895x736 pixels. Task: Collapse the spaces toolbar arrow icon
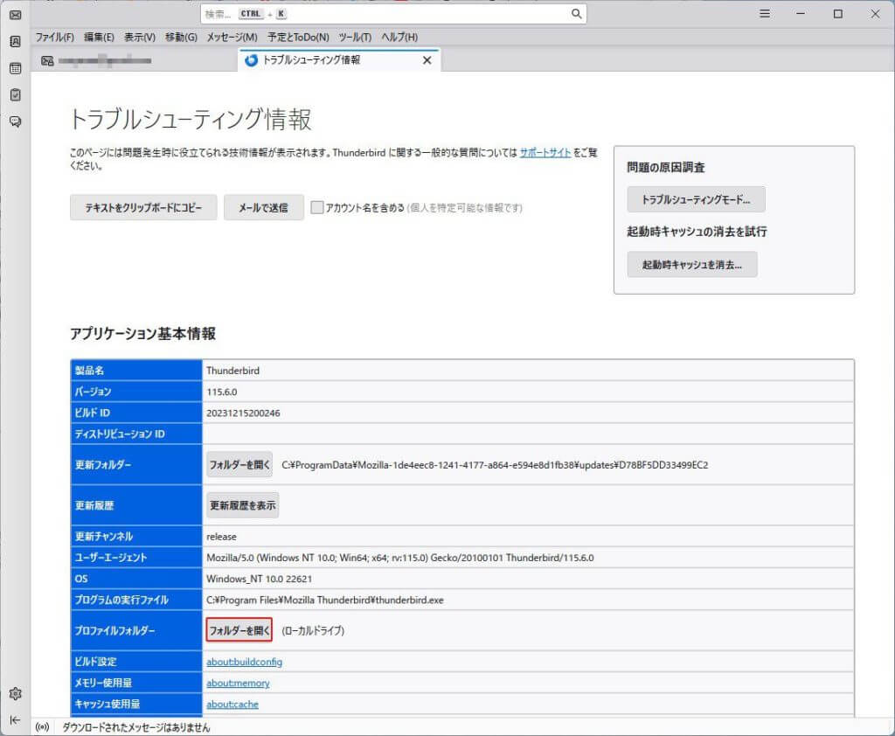click(x=15, y=719)
